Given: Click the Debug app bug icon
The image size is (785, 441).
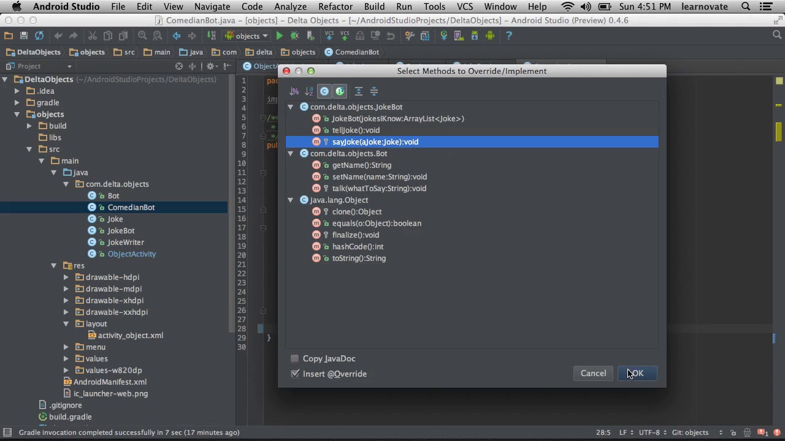Looking at the screenshot, I should [x=294, y=36].
